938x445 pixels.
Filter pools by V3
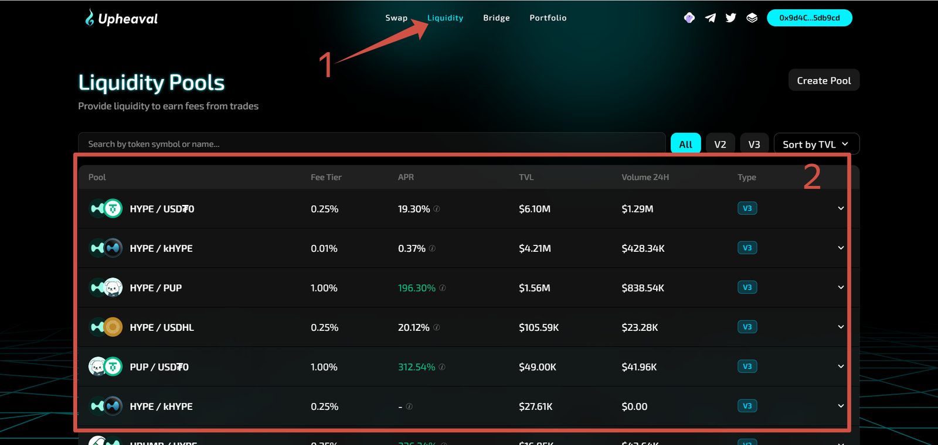[x=754, y=144]
